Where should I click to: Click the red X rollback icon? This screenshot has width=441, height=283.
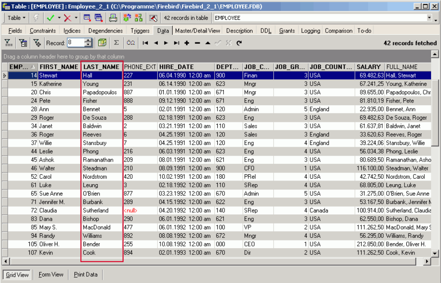[x=67, y=18]
